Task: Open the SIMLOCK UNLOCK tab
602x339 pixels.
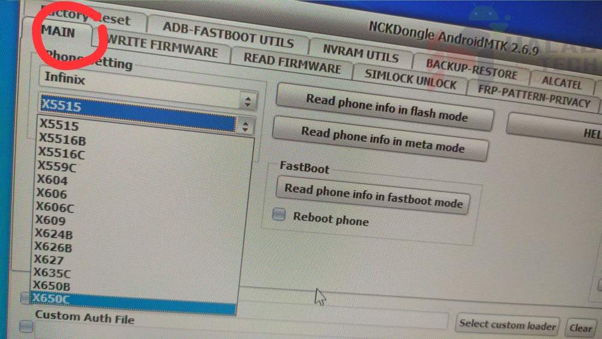Action: click(x=410, y=79)
